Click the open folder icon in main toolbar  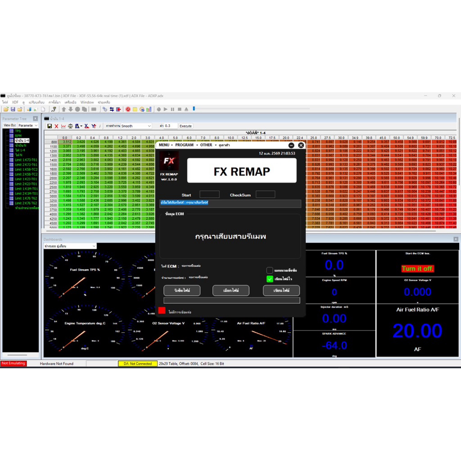point(6,109)
